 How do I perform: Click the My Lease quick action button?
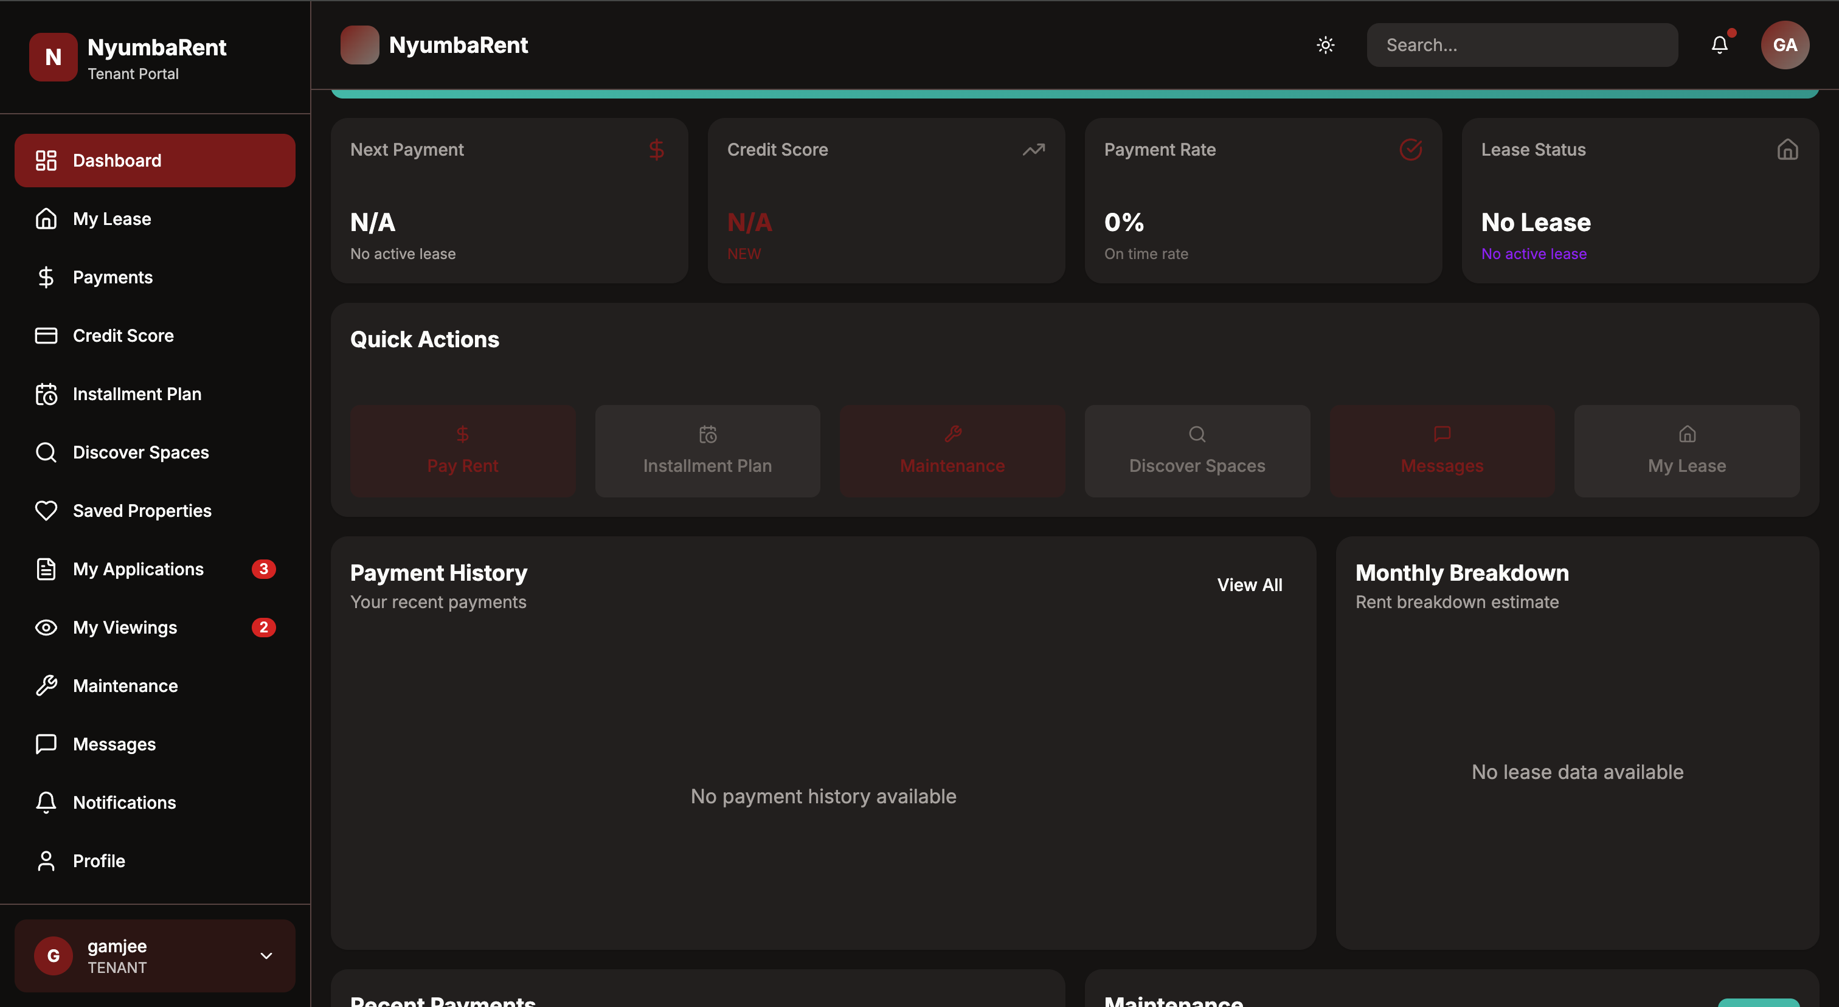point(1687,451)
